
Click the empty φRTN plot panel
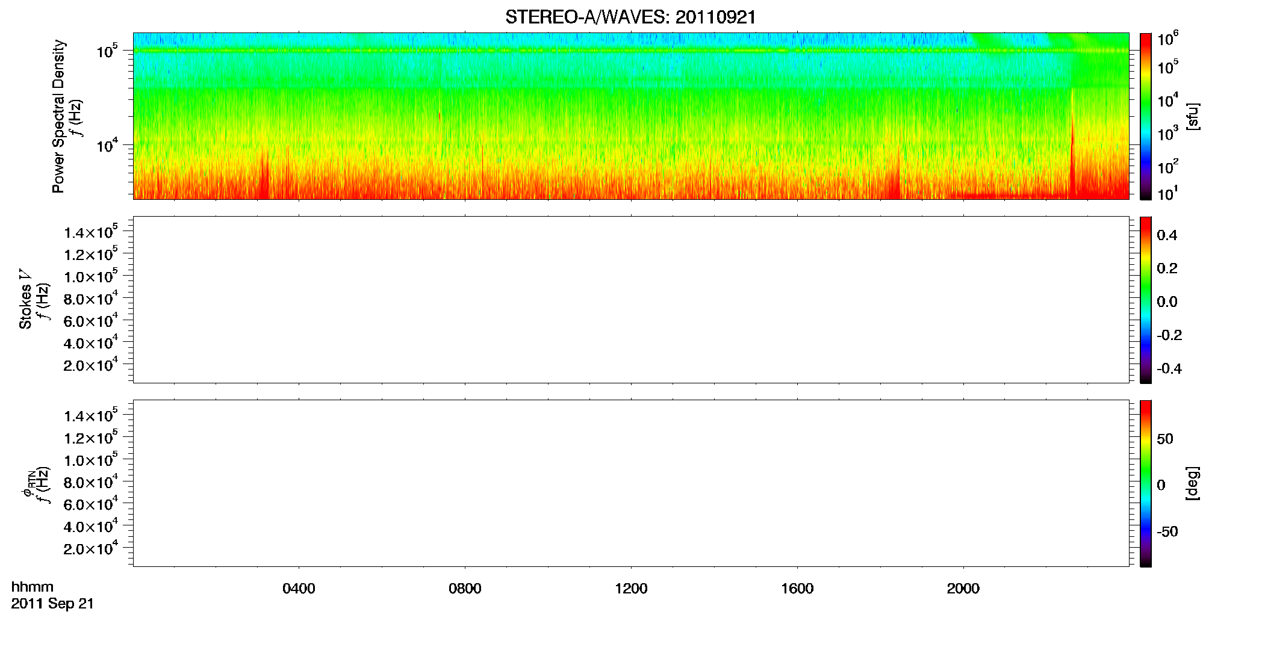(631, 483)
